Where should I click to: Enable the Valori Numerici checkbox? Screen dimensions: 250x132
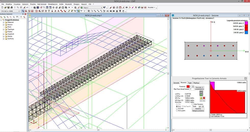tap(193, 104)
